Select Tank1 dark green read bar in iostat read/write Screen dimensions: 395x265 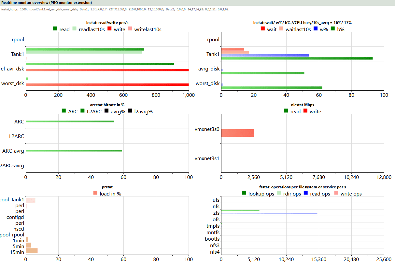pos(85,49)
